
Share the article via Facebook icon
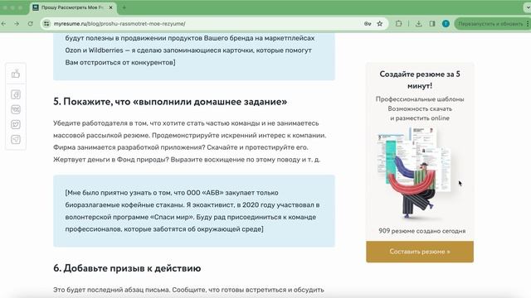tap(16, 94)
